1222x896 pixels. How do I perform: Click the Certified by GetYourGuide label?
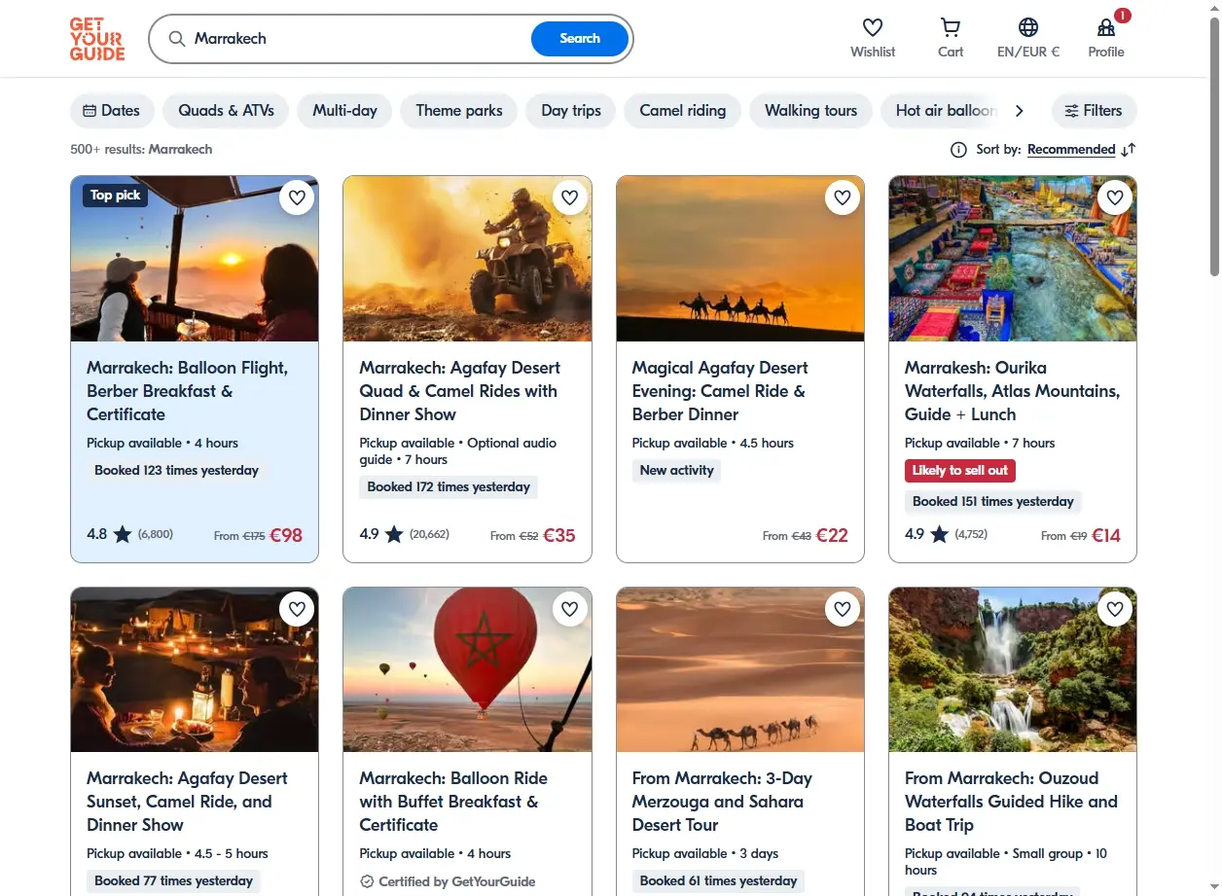tap(448, 881)
